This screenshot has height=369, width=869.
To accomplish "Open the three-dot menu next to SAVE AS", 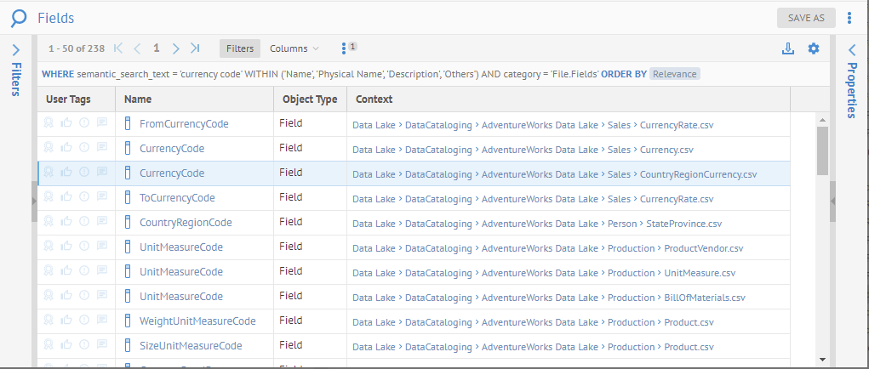I will (849, 18).
